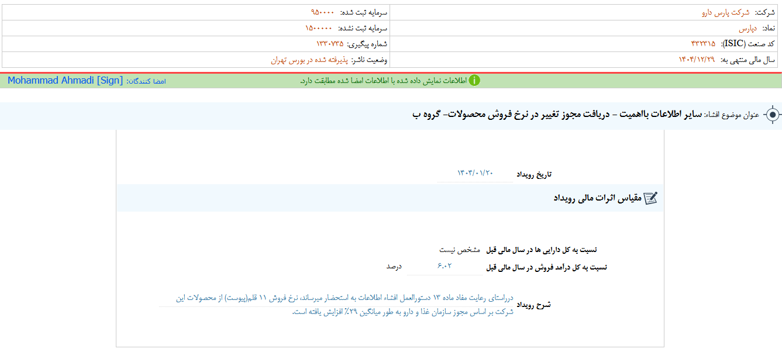The height and width of the screenshot is (352, 782).
Task: Click the target icon beside disclosure title
Action: click(x=773, y=115)
